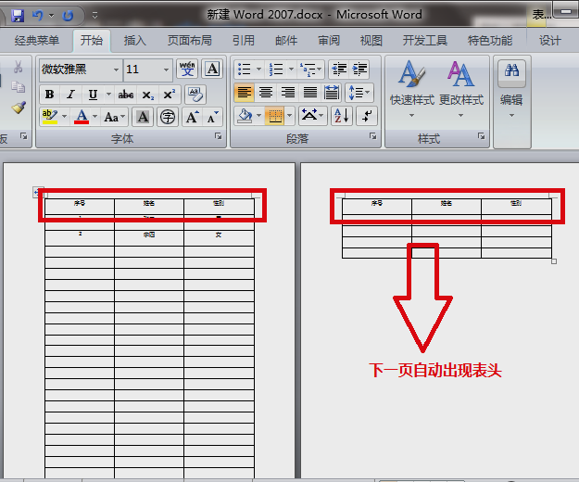Toggle bold formatting
The width and height of the screenshot is (579, 482).
(49, 95)
